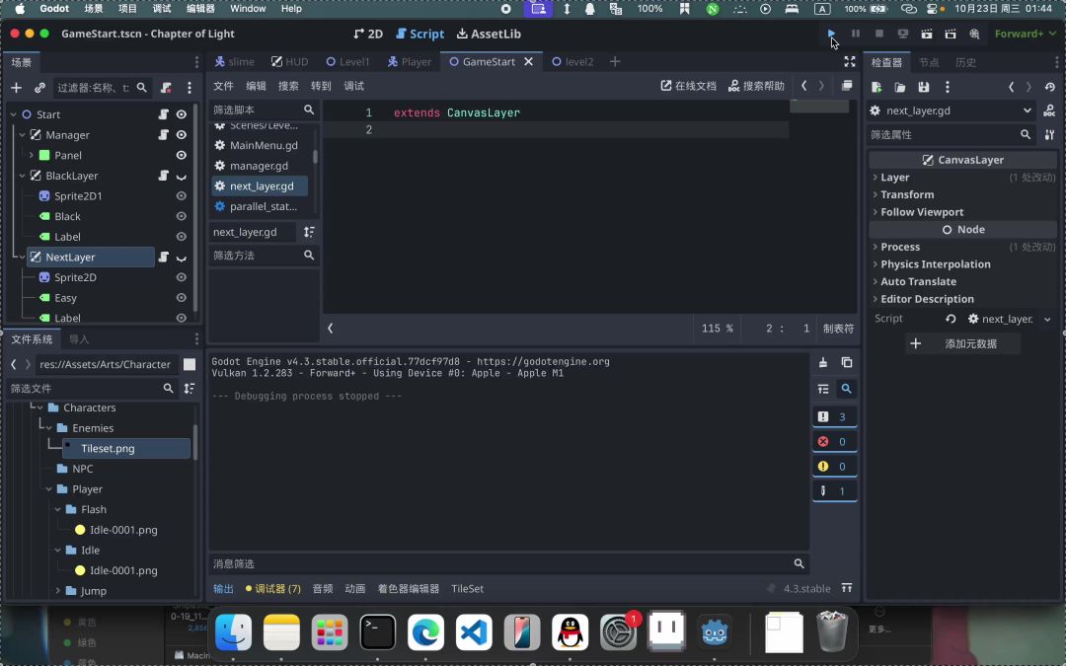
Task: Open Visual Studio Code from the dock
Action: (x=474, y=632)
